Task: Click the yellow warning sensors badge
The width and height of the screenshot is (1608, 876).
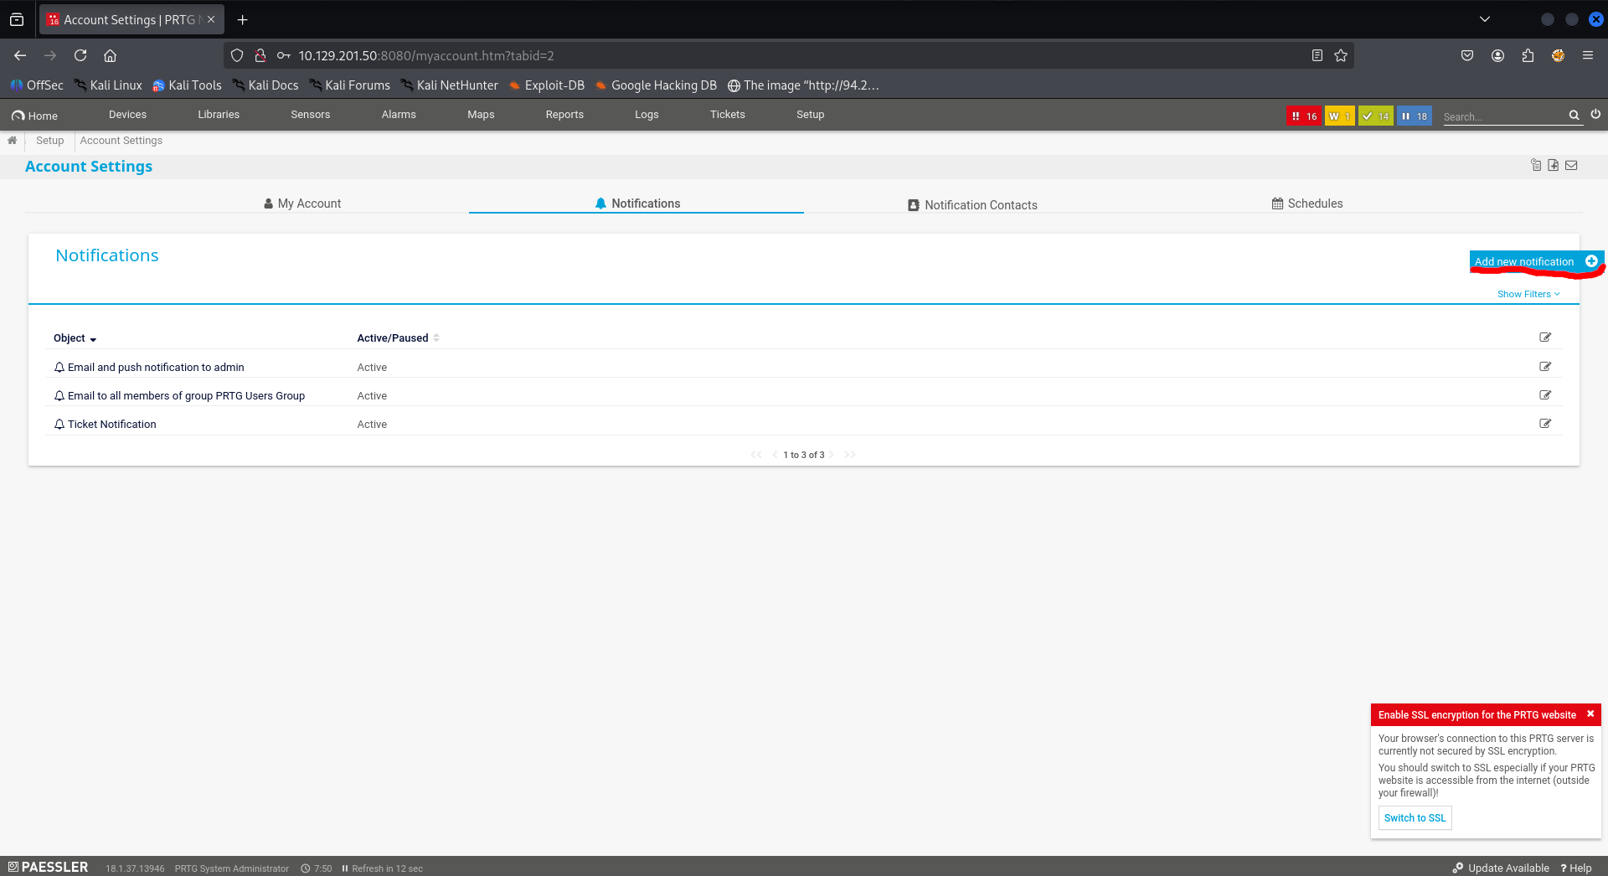Action: pos(1339,116)
